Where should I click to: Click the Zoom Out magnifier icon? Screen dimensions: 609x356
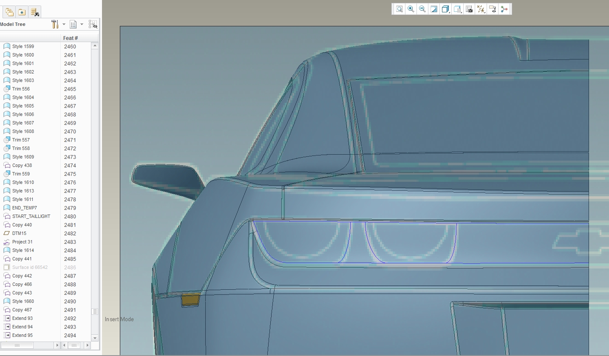click(422, 9)
